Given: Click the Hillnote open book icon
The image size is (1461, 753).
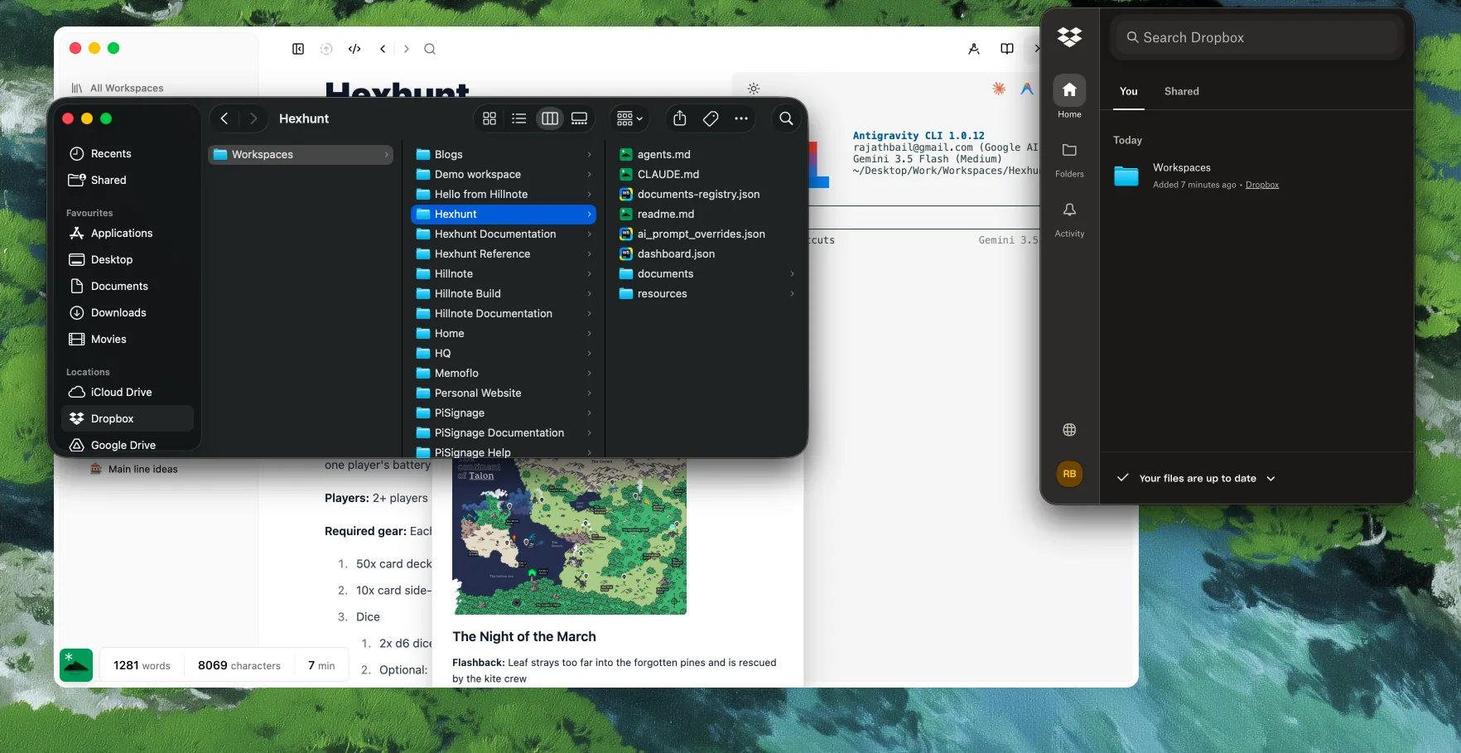Looking at the screenshot, I should click(1007, 49).
